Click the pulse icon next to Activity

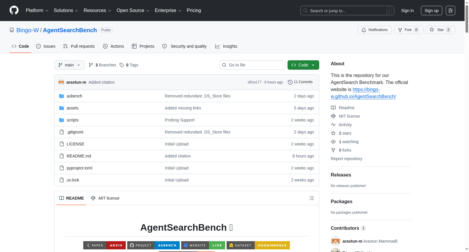[333, 125]
